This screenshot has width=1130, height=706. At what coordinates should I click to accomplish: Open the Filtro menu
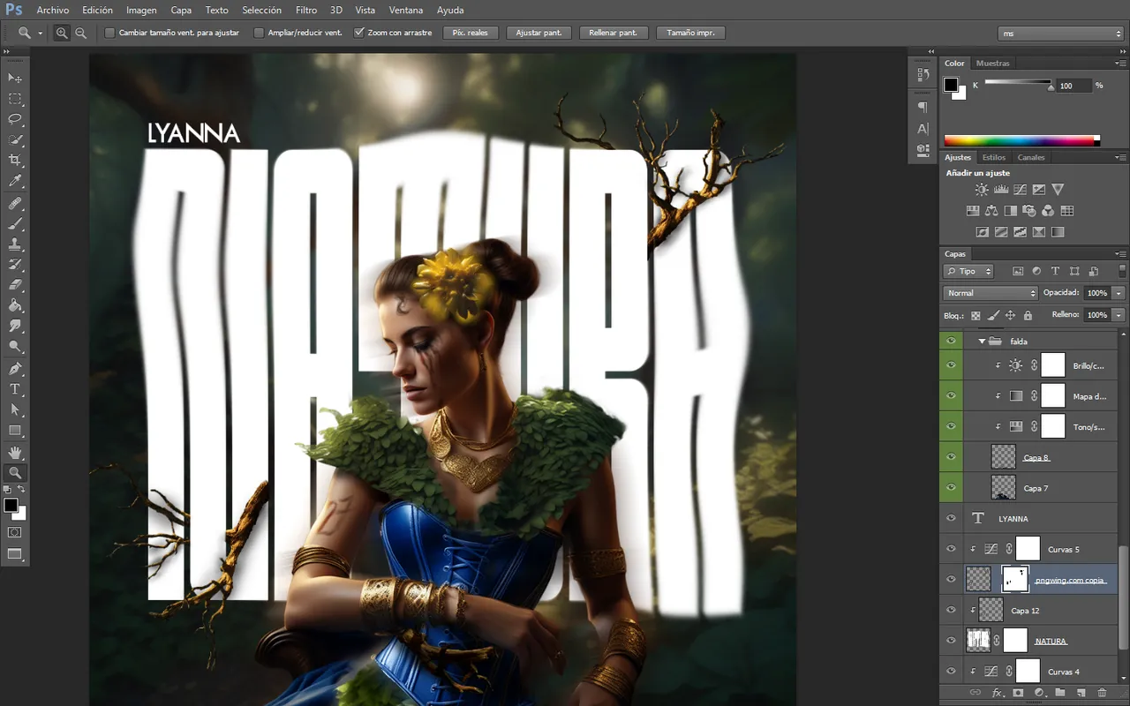click(306, 11)
